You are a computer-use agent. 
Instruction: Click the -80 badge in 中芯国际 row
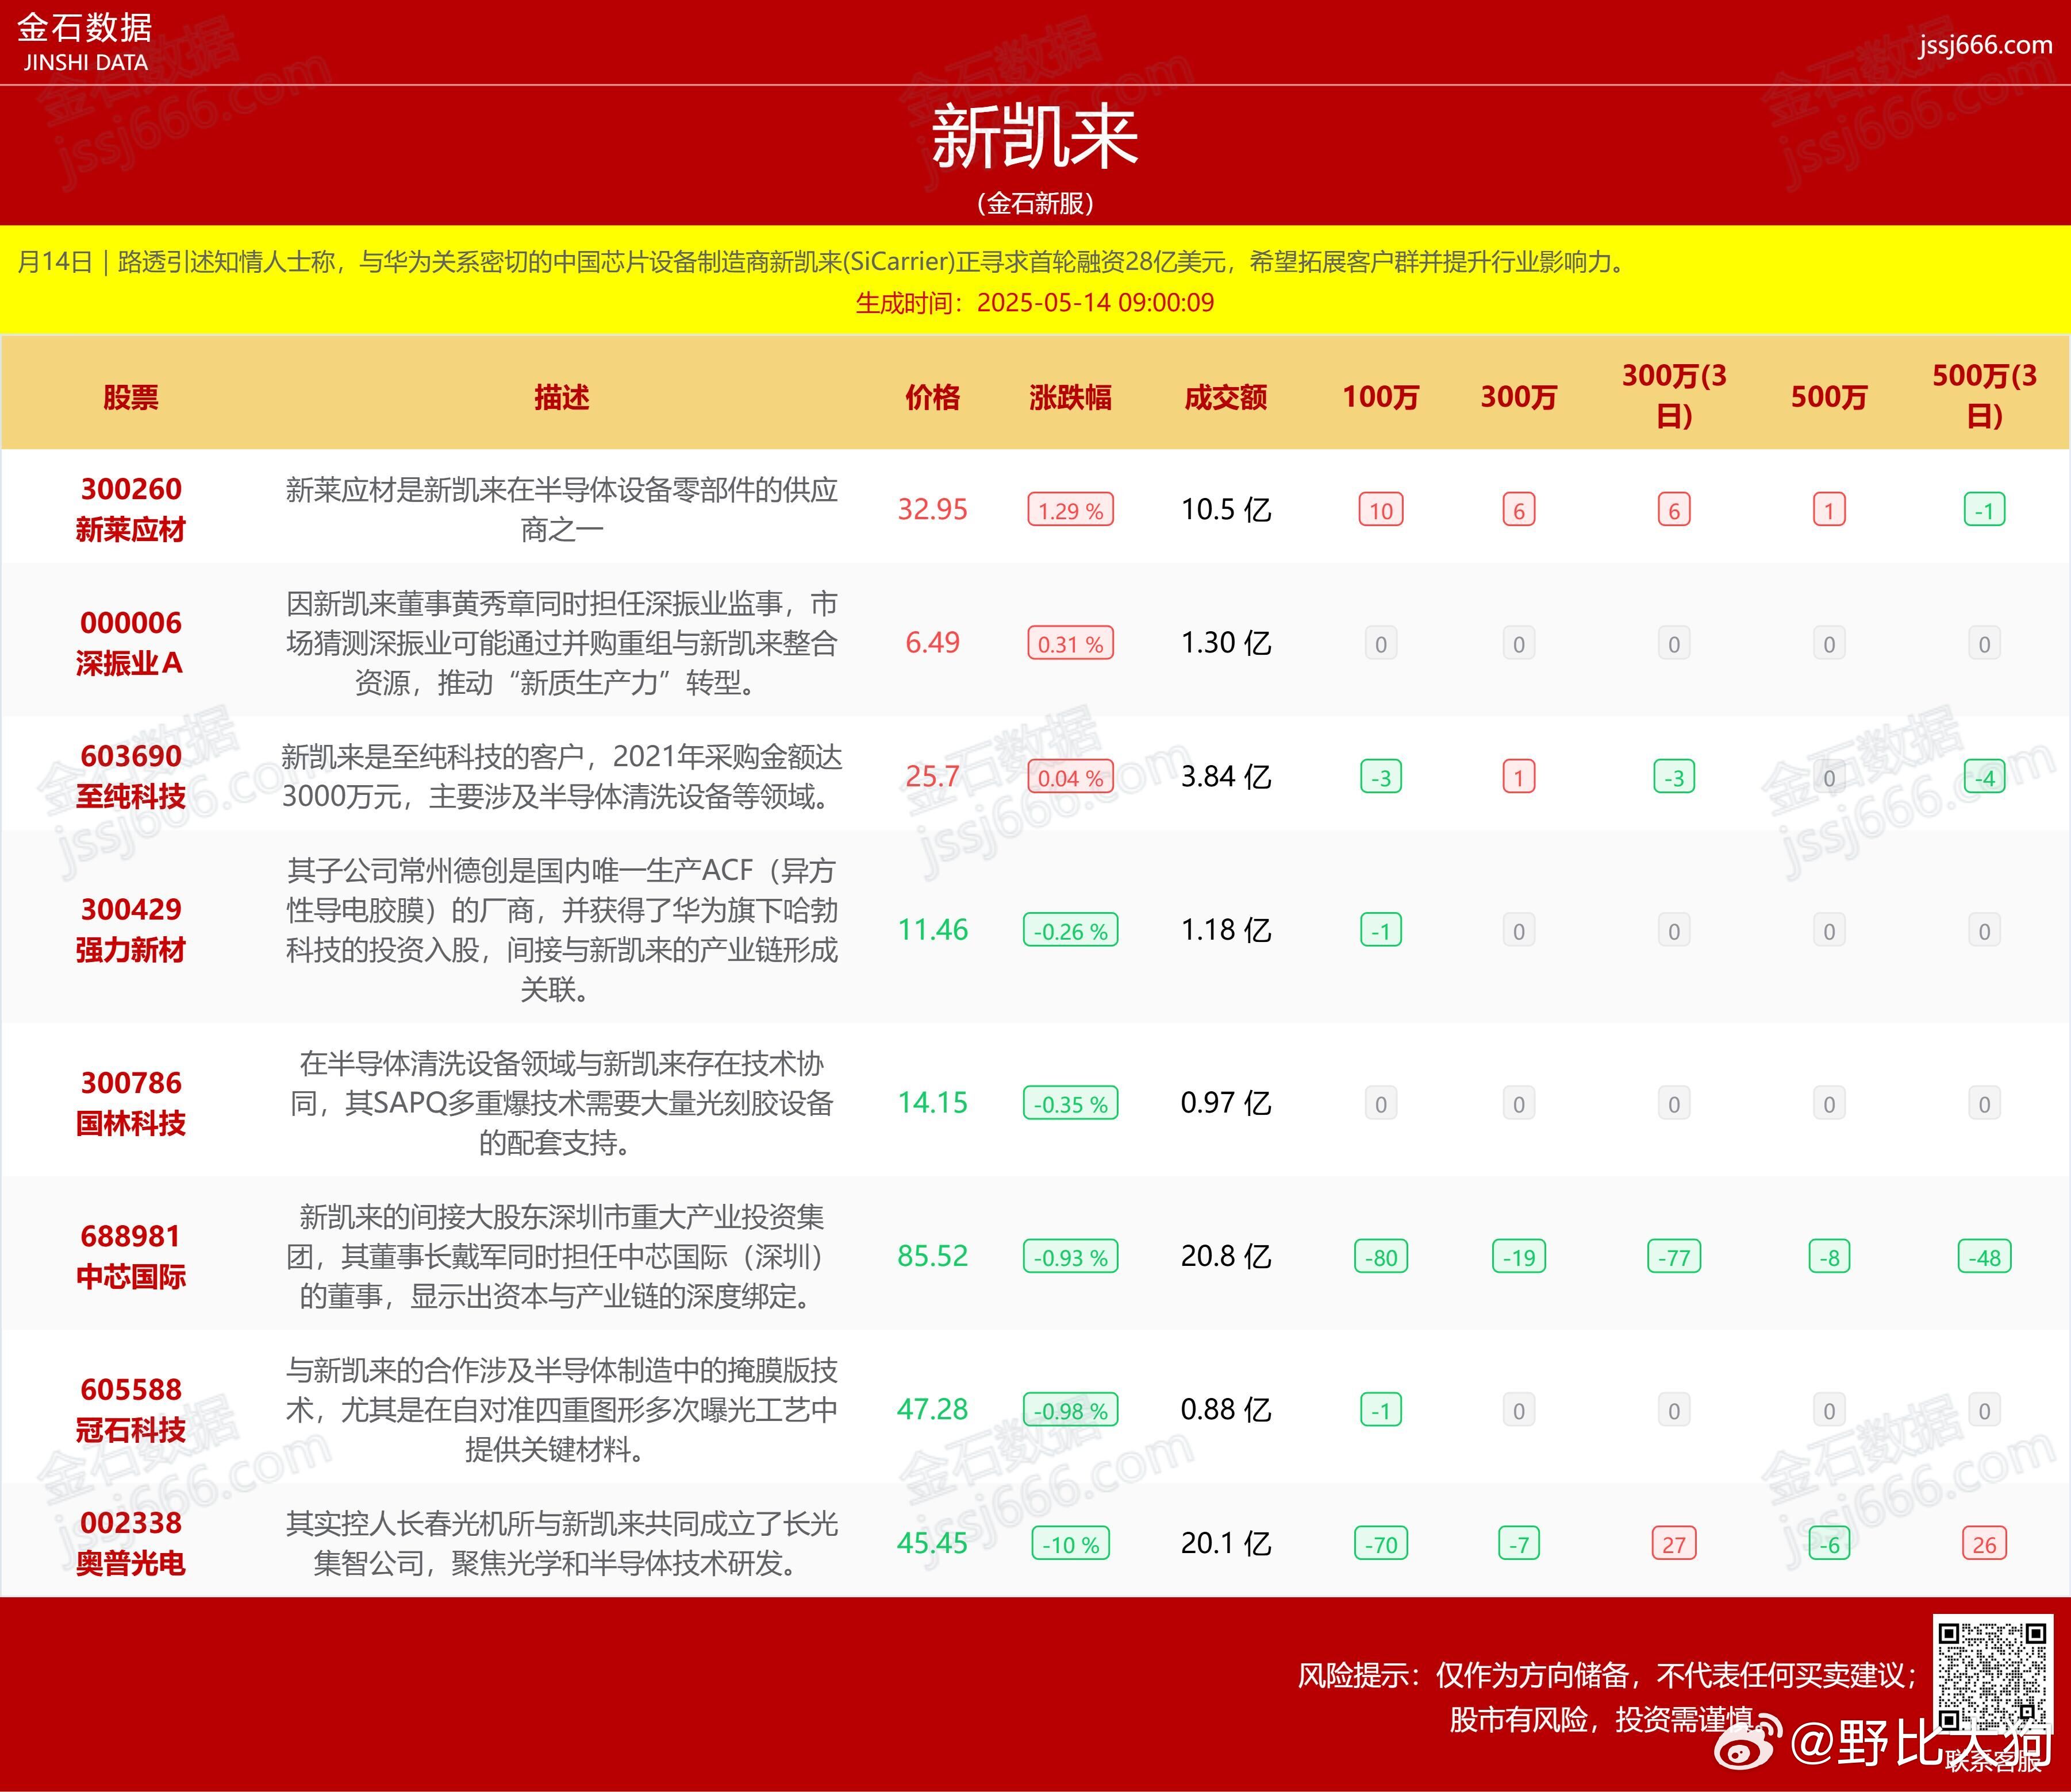(x=1380, y=1257)
